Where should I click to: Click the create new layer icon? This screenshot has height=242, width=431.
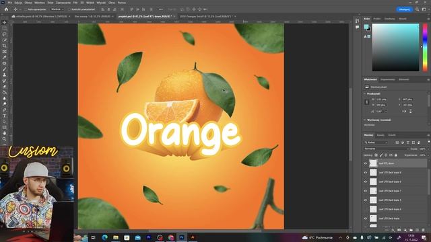tap(418, 230)
